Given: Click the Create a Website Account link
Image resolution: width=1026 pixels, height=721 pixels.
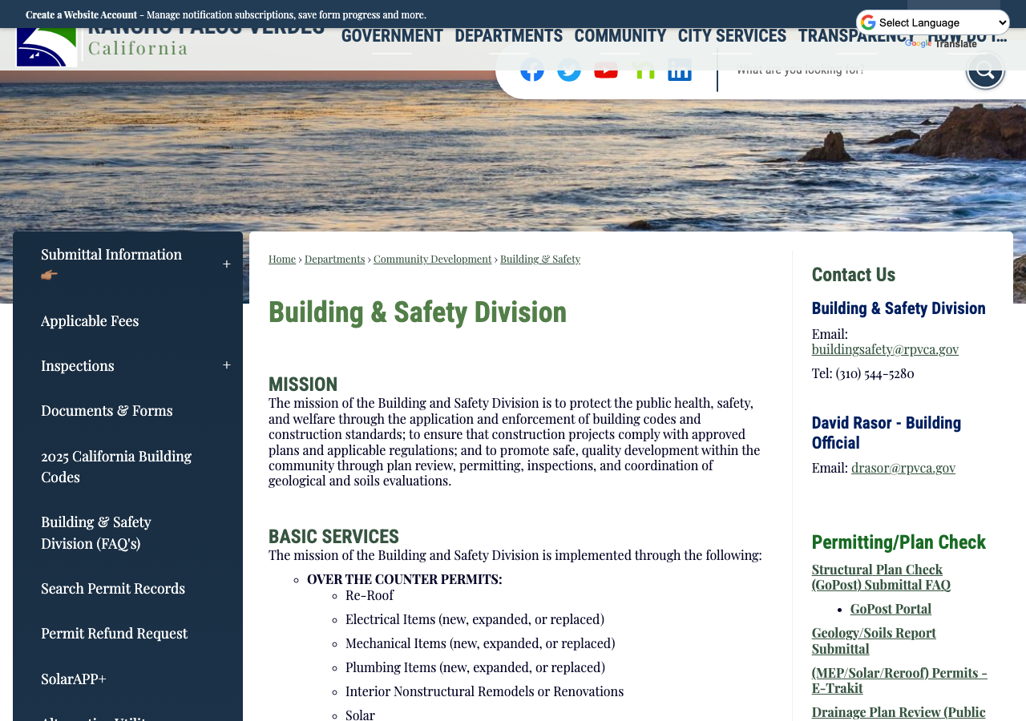Looking at the screenshot, I should [x=82, y=14].
